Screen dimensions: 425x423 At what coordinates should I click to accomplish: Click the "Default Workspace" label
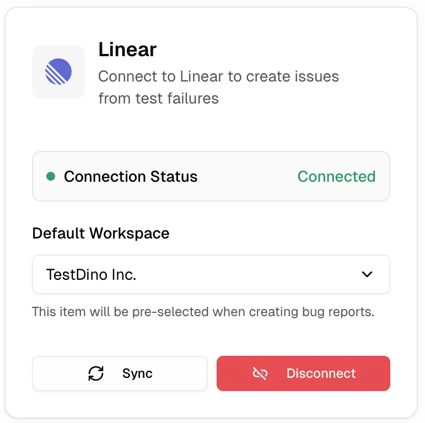(101, 233)
